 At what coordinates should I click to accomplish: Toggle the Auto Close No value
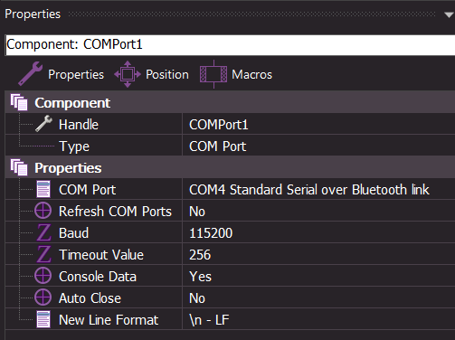coord(318,297)
